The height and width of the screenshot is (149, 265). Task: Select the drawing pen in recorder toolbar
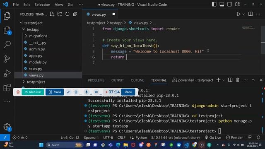[68, 92]
